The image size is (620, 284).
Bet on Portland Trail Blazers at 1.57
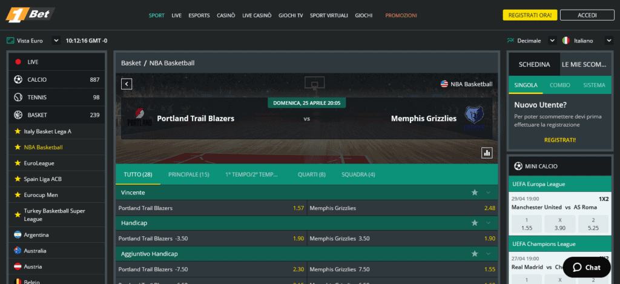point(211,208)
